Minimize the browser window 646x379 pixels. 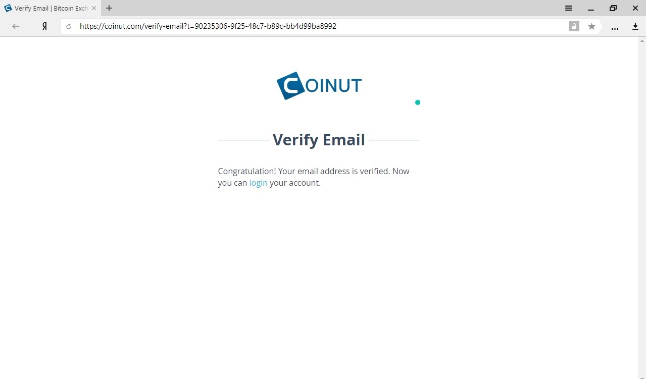[x=591, y=8]
